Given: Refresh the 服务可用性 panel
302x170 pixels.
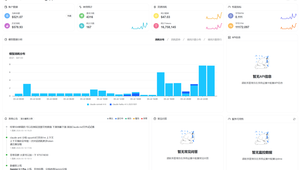Looking at the screenshot, I should point(294,119).
